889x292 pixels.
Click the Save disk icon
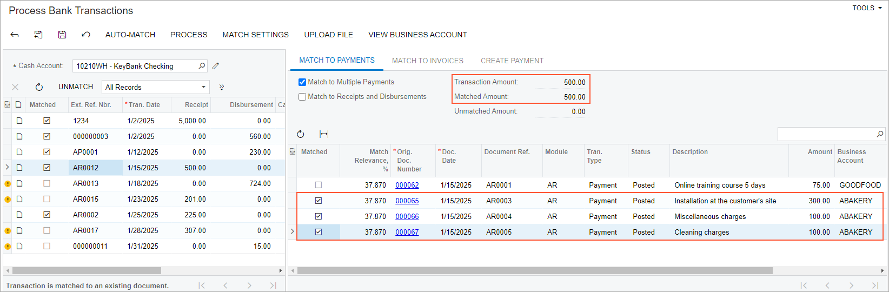tap(62, 35)
